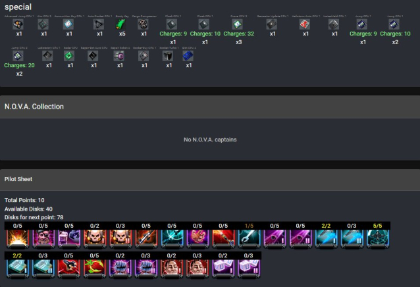Select the Rocket Turbo 1 item icon
The height and width of the screenshot is (287, 420).
click(x=168, y=56)
